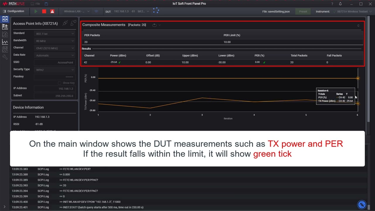Click the Channel 42 results cell
The height and width of the screenshot is (211, 375).
(86, 62)
